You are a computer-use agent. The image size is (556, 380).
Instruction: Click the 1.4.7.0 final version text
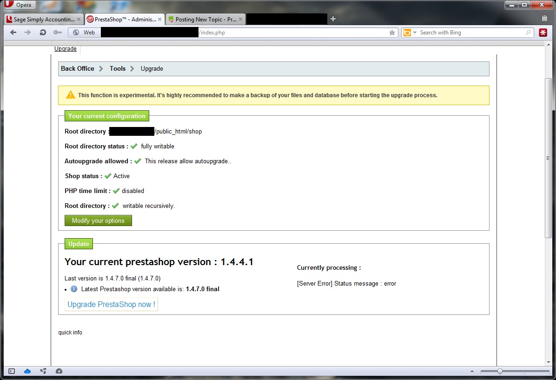(203, 289)
